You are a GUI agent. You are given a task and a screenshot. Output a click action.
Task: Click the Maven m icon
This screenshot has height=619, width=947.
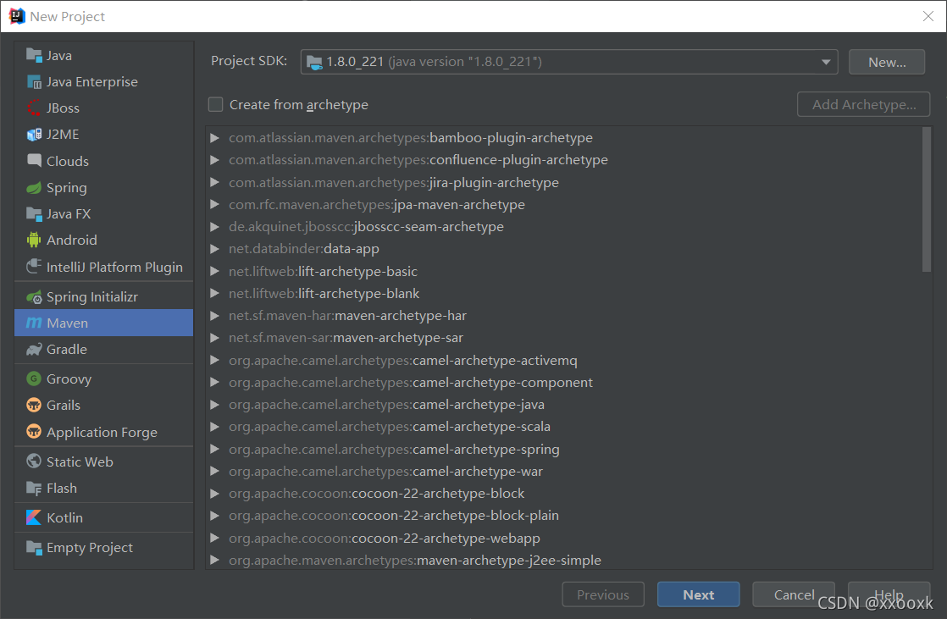pos(34,323)
